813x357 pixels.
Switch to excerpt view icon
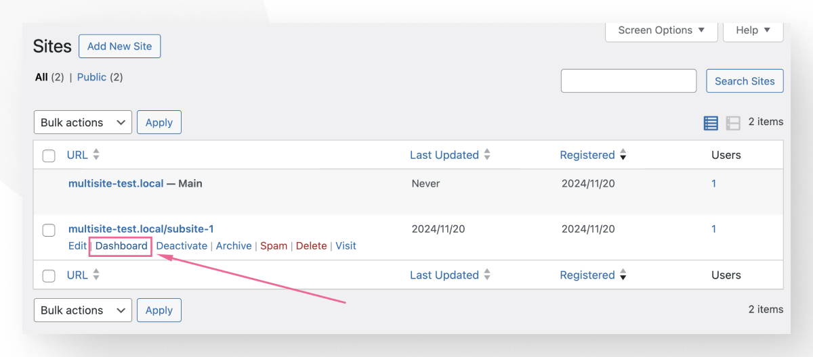(733, 123)
